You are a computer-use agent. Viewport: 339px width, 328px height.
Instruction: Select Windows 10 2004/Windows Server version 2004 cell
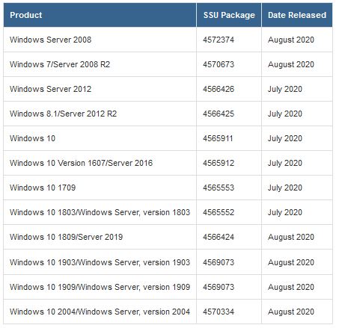pos(100,312)
